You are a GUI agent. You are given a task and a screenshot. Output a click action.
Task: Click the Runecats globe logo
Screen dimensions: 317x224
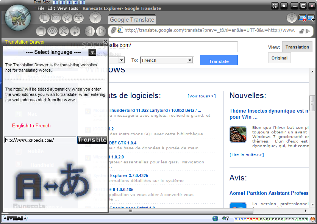pos(18,18)
